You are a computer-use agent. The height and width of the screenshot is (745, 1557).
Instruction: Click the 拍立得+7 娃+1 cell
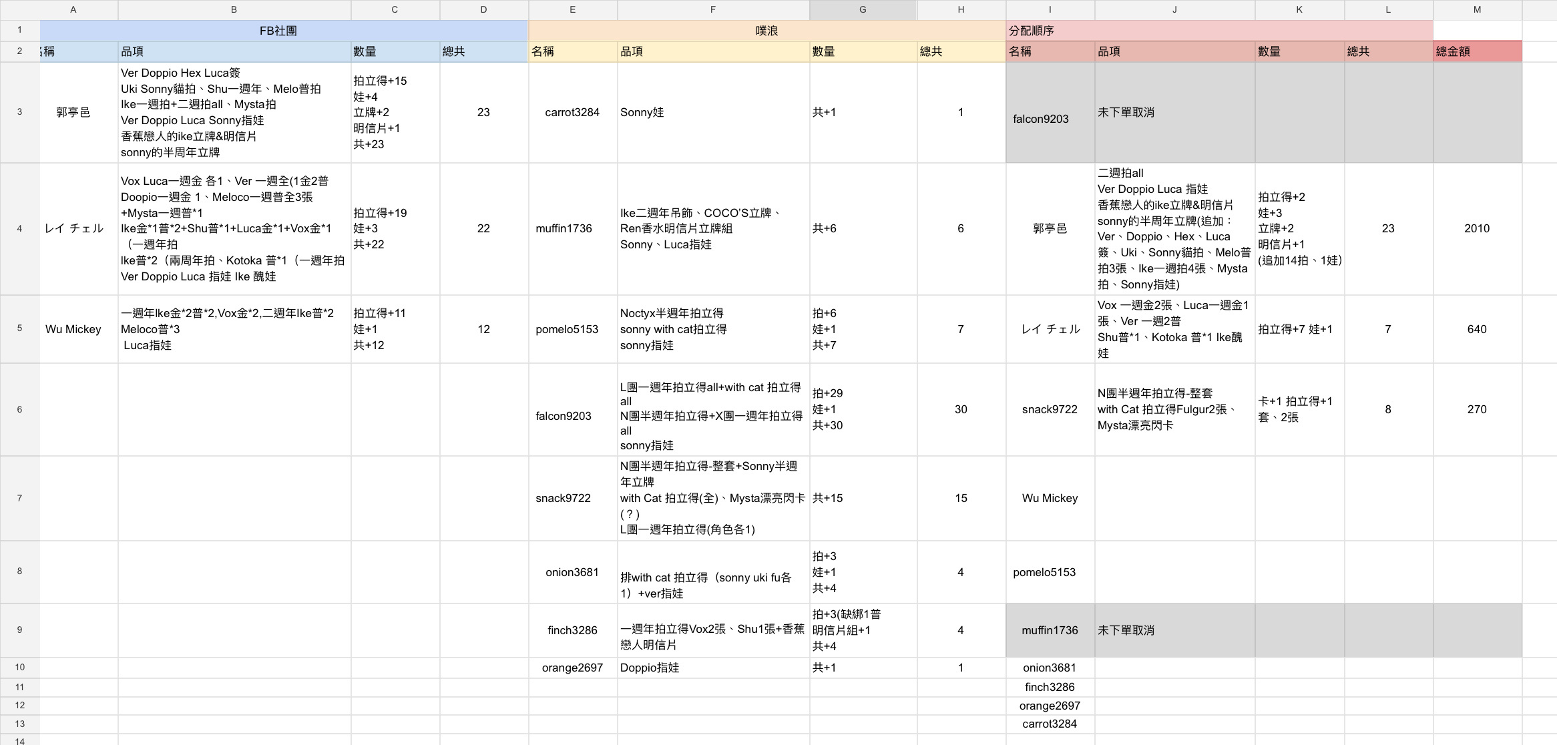click(x=1300, y=329)
